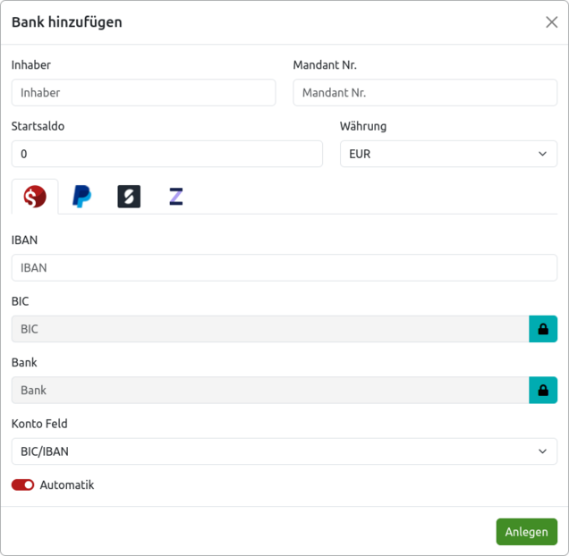Close the Bank hinzufügen dialog
This screenshot has width=569, height=556.
pos(552,22)
